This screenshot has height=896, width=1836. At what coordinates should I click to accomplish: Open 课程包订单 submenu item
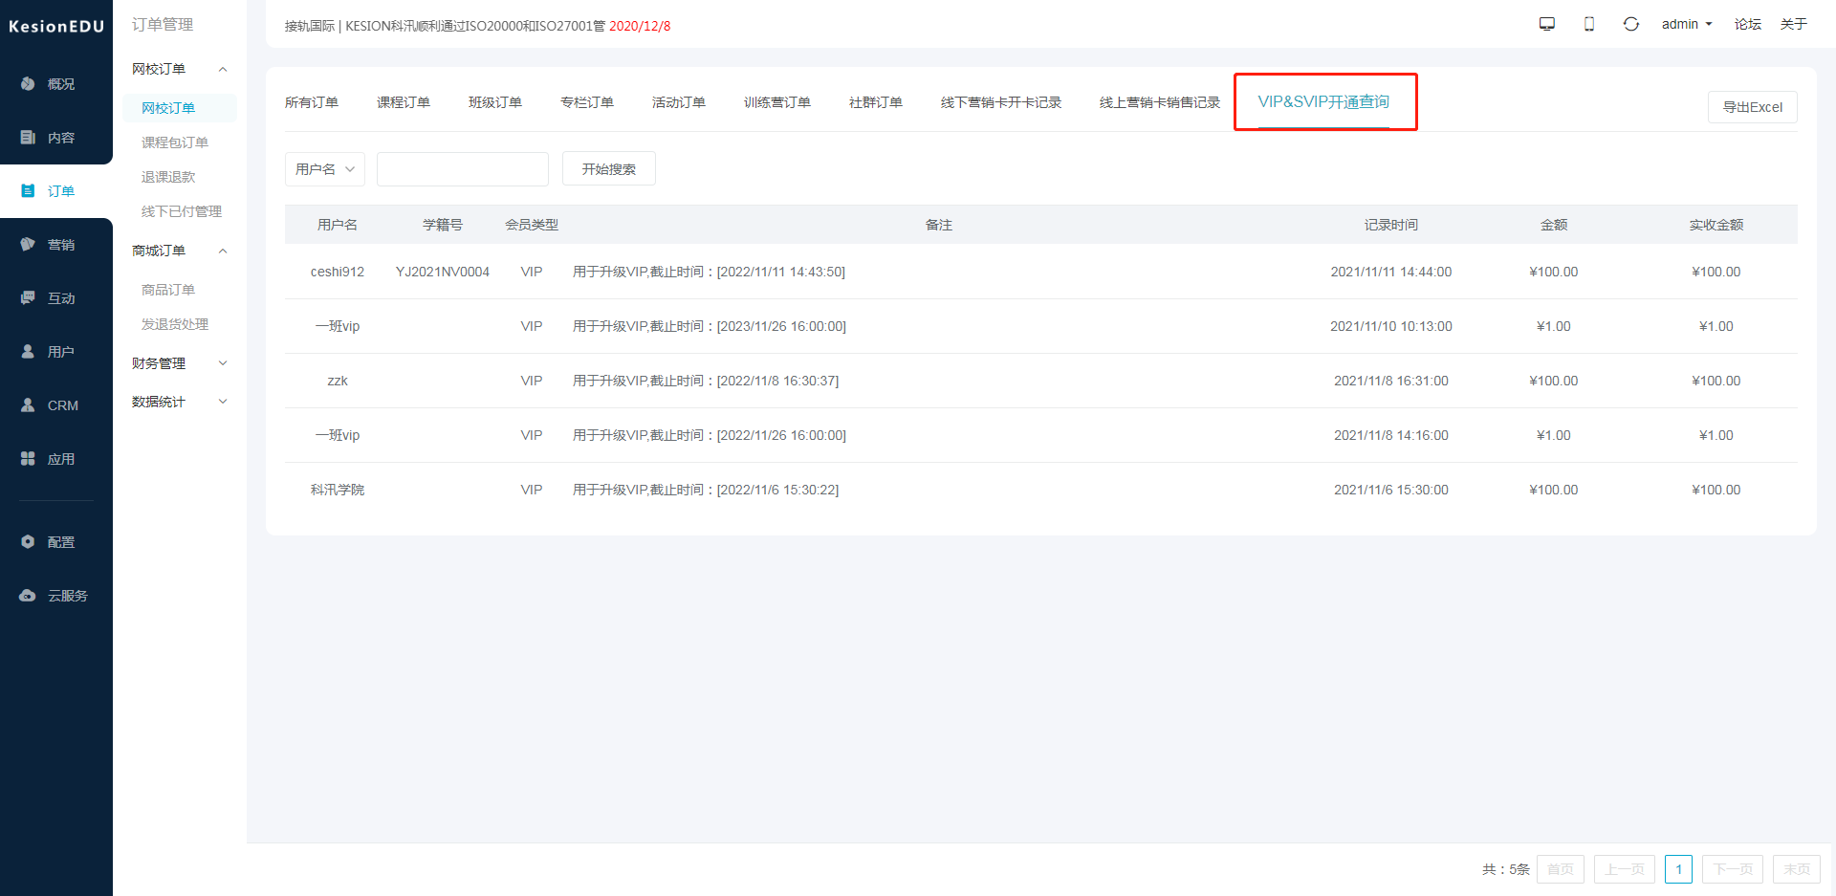(175, 142)
